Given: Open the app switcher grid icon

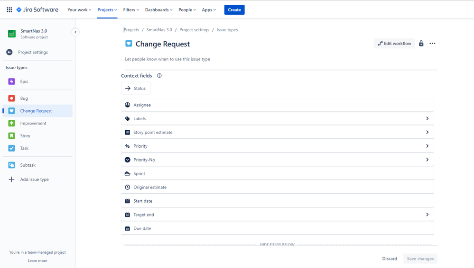Looking at the screenshot, I should pos(9,9).
